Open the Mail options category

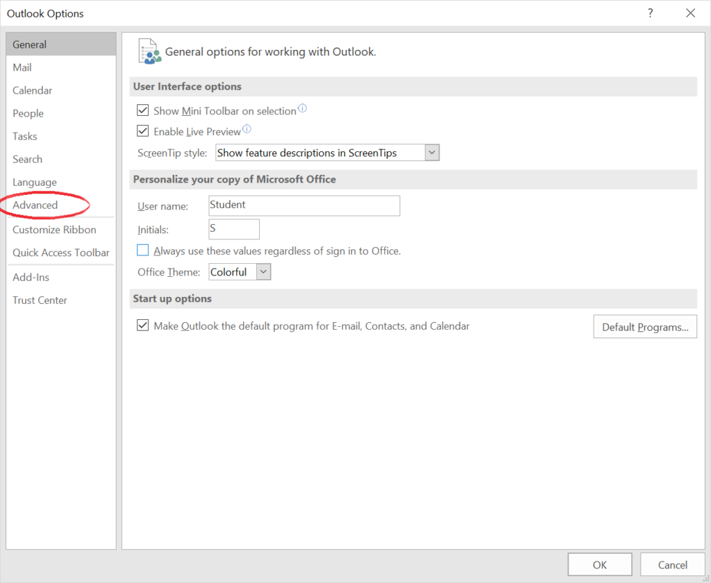tap(61, 67)
